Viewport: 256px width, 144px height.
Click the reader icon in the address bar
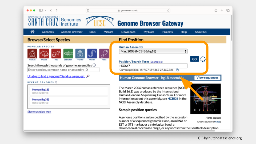click(88, 10)
